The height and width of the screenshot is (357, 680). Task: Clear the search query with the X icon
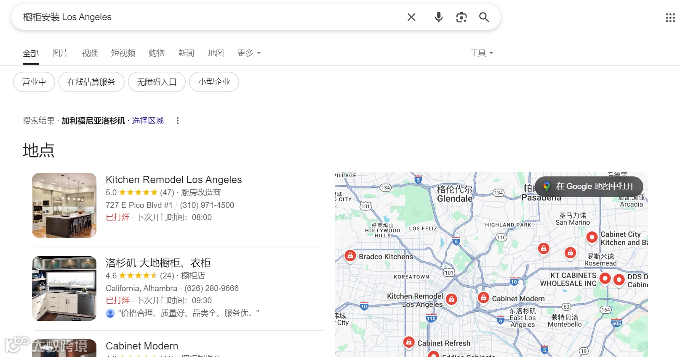411,17
